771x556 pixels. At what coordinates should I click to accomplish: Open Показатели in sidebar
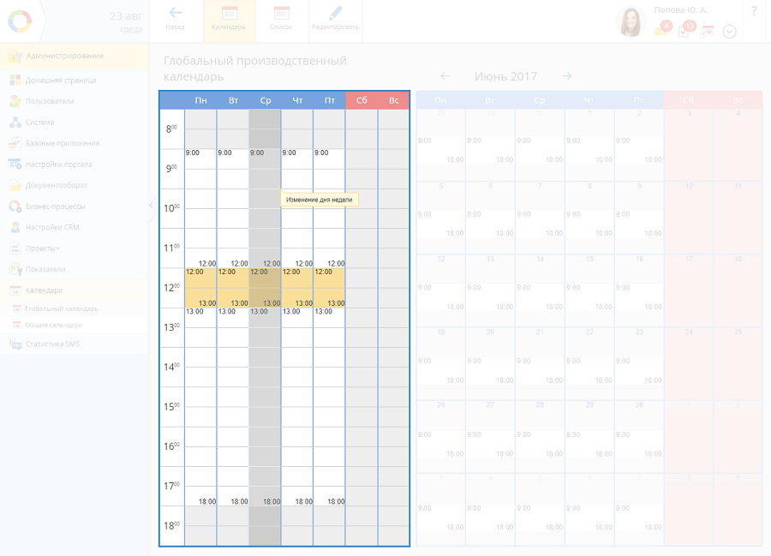pyautogui.click(x=74, y=269)
